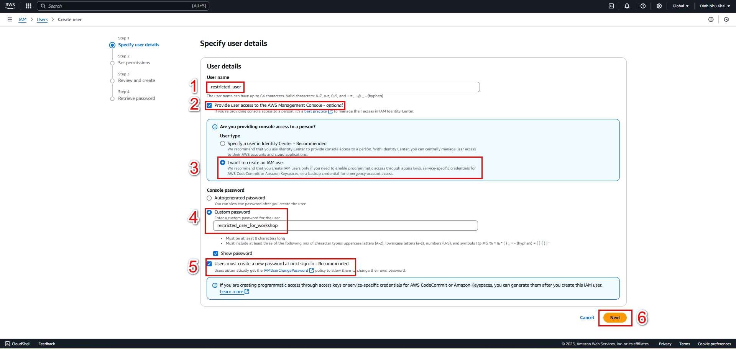Select Step 1 Specify user details
The image size is (736, 349).
(x=139, y=45)
